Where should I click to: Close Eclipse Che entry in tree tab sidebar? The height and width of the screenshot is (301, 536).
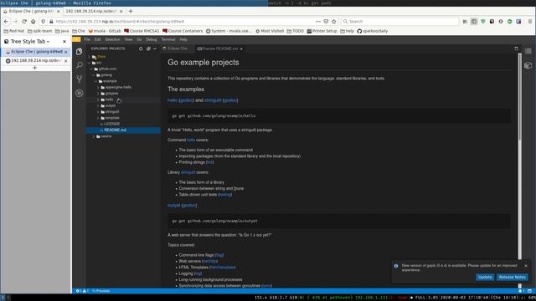[x=66, y=52]
